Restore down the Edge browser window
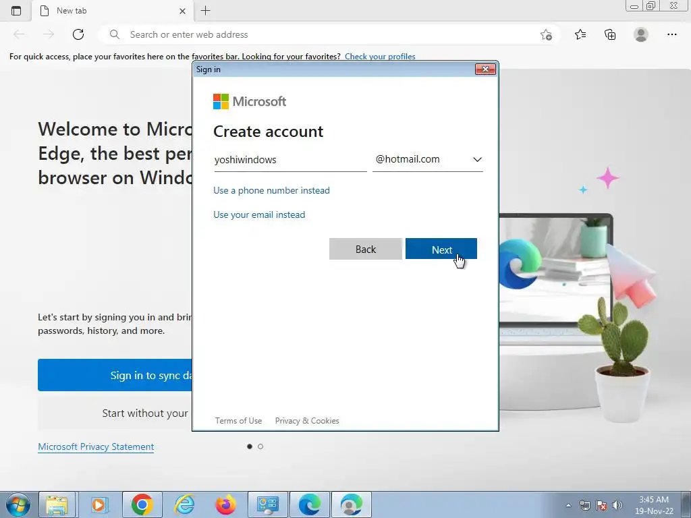691x518 pixels. tap(651, 5)
